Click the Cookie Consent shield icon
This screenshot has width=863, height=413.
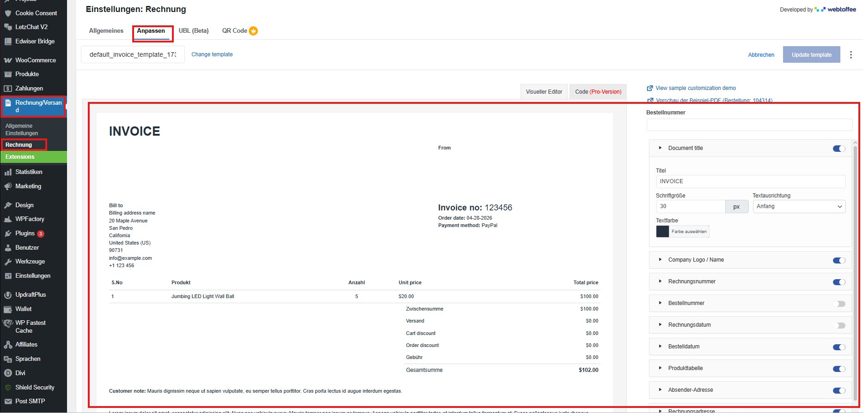click(x=8, y=13)
